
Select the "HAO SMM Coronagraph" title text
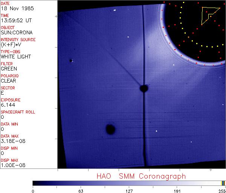pyautogui.click(x=141, y=176)
